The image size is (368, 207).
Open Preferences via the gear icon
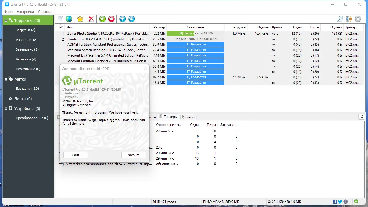[x=358, y=19]
